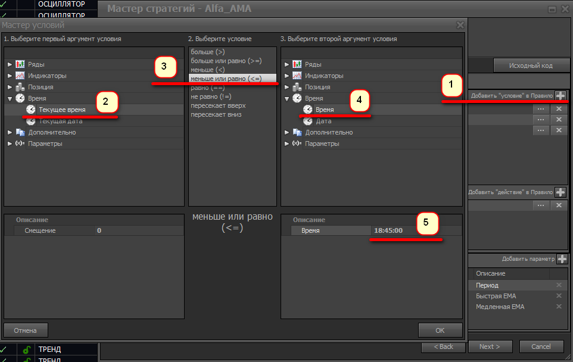573x362 pixels.
Task: Click plus icon next to add parameter
Action: (562, 258)
